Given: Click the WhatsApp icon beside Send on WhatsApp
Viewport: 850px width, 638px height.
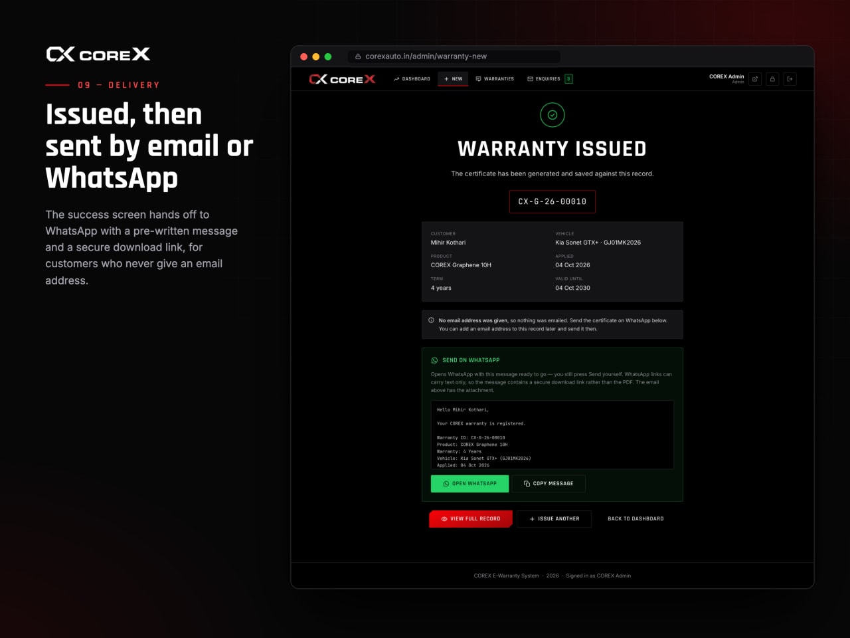Looking at the screenshot, I should (x=435, y=360).
